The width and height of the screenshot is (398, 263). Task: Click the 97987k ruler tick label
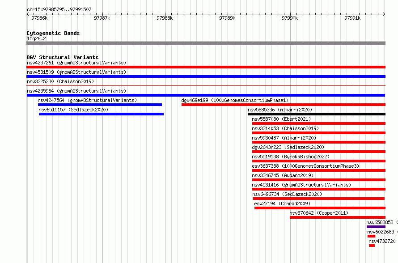(x=102, y=18)
